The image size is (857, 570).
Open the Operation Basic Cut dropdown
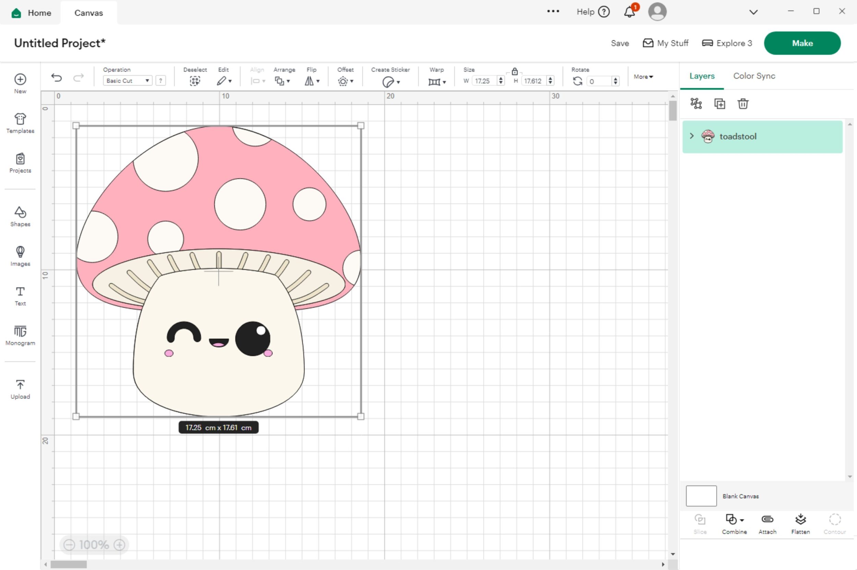point(127,81)
